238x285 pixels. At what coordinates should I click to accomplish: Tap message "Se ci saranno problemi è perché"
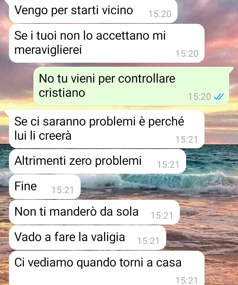107,129
